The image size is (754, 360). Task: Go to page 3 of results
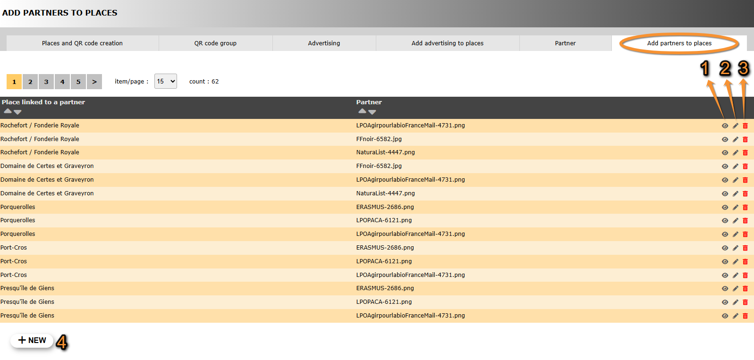tap(46, 82)
